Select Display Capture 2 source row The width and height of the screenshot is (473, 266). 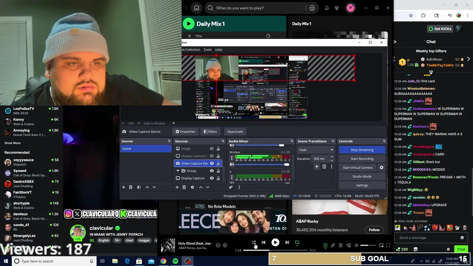198,156
